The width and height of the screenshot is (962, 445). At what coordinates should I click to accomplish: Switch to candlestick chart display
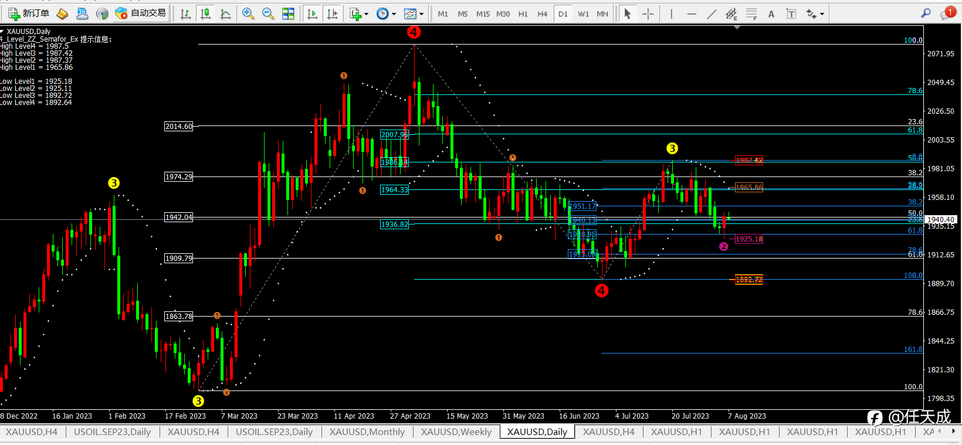(x=205, y=13)
